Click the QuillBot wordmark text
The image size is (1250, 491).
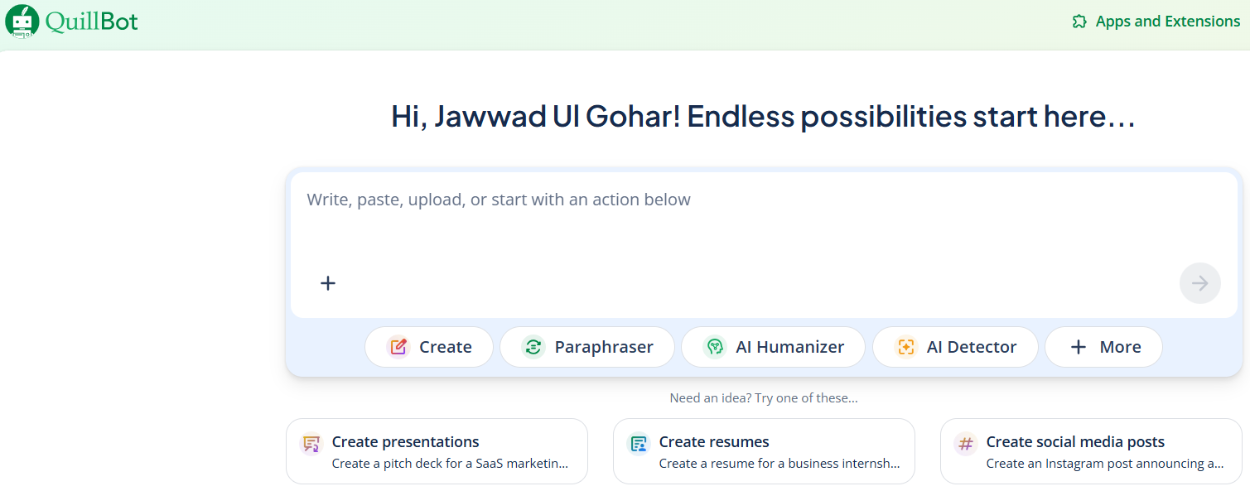point(91,22)
